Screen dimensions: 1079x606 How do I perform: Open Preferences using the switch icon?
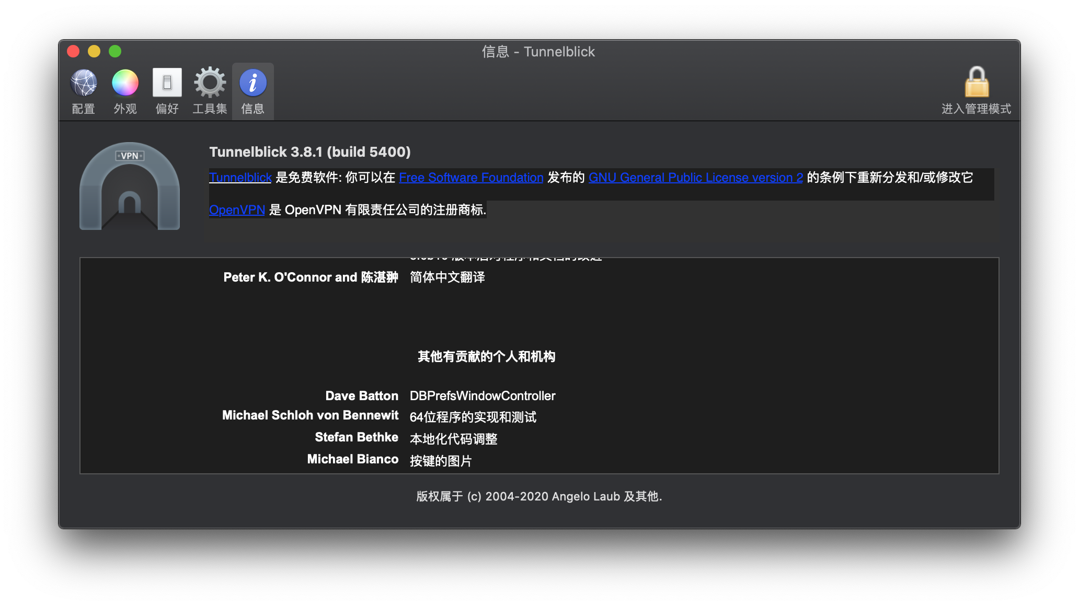(x=167, y=83)
